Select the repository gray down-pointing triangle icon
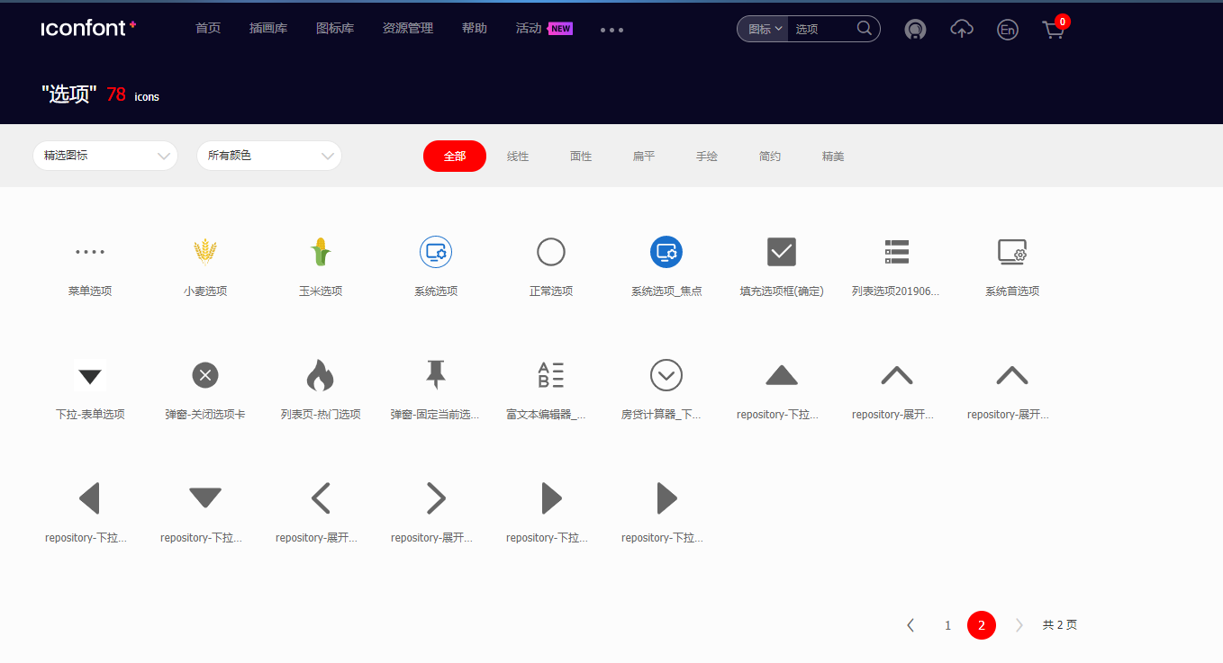This screenshot has width=1223, height=663. (205, 498)
